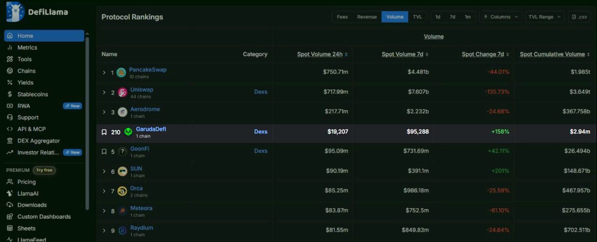Expand the Orca row chevron
This screenshot has height=242, width=597.
click(x=104, y=191)
